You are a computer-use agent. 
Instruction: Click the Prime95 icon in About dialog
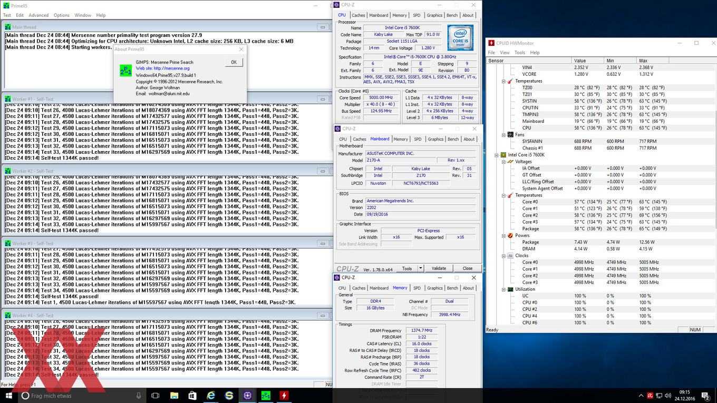point(125,71)
